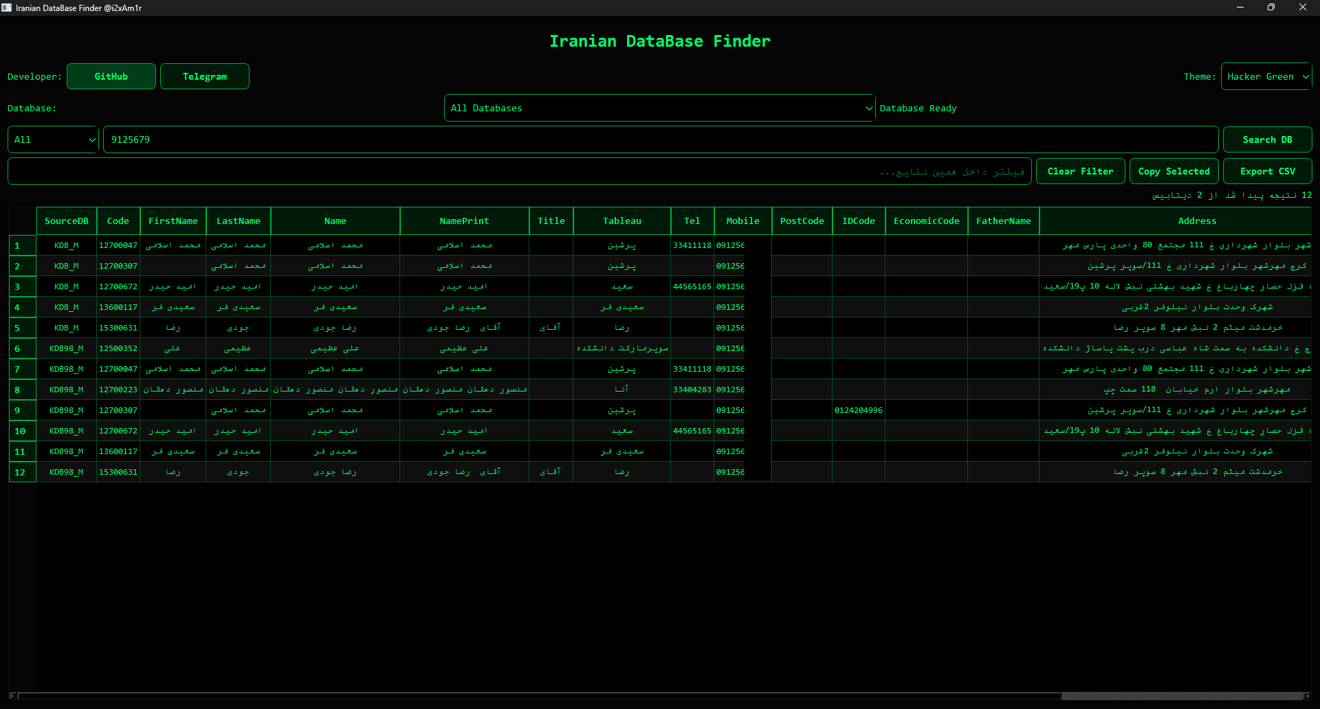The width and height of the screenshot is (1320, 709).
Task: Click KDB_M source cell in row 5
Action: [67, 328]
